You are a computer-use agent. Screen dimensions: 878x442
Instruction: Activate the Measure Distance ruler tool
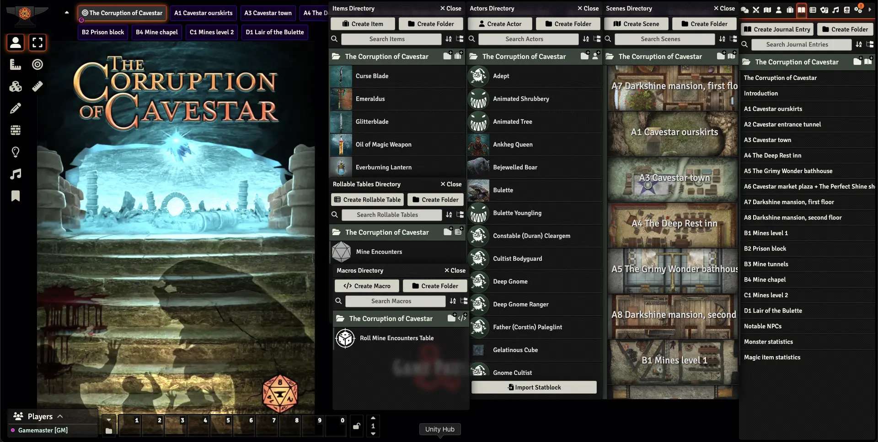[37, 86]
